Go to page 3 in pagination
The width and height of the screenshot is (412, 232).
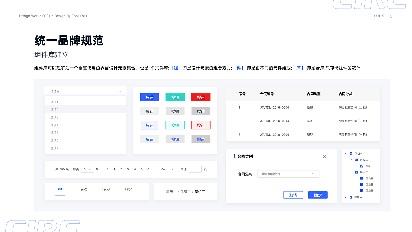pyautogui.click(x=128, y=169)
